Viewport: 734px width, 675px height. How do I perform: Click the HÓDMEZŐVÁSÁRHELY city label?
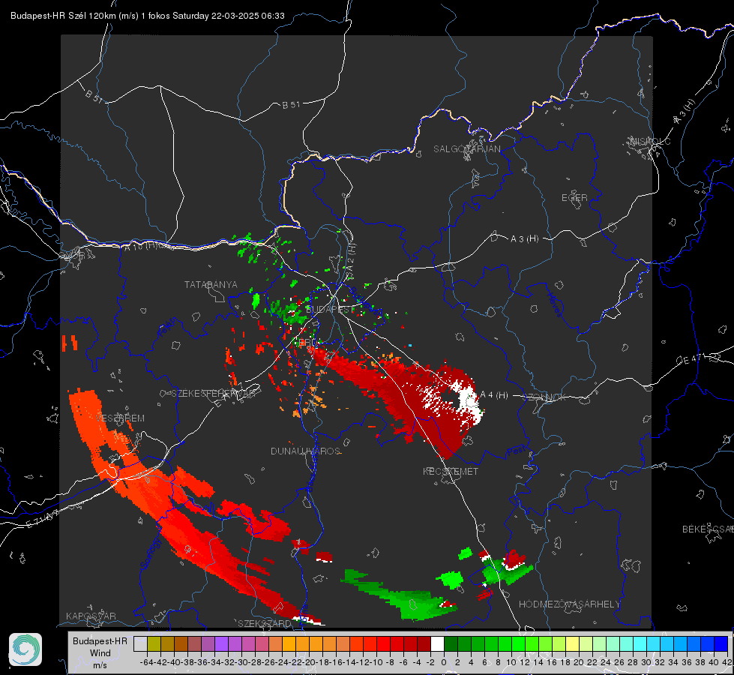(569, 604)
